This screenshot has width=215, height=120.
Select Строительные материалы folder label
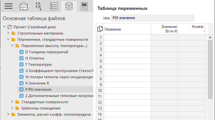(x=40, y=33)
